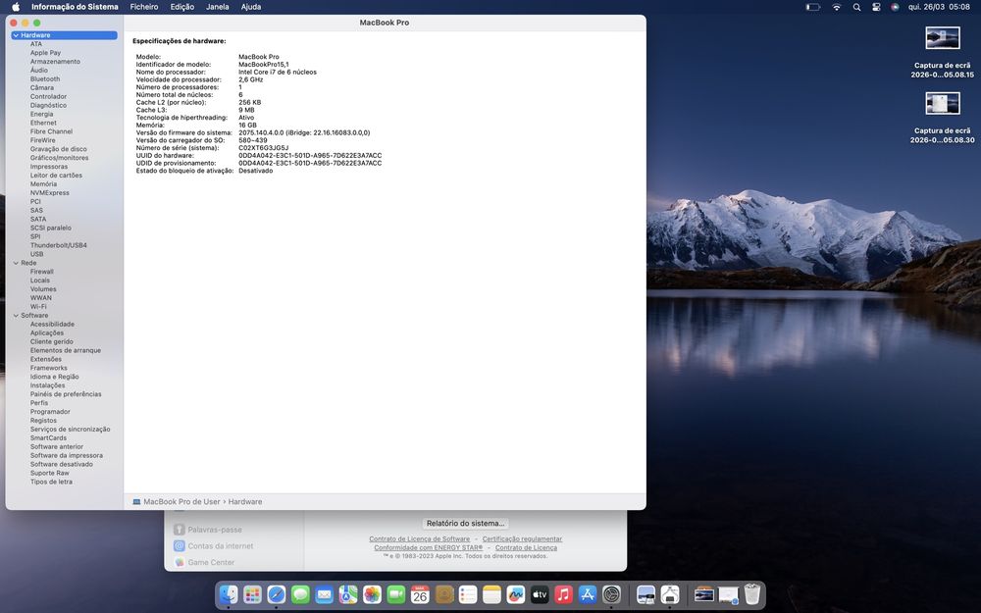Open the Janela menu
This screenshot has width=981, height=613.
(x=217, y=7)
